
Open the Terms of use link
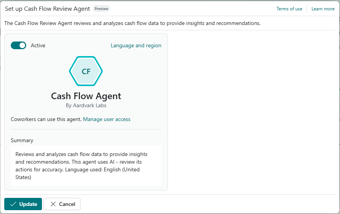[x=289, y=9]
